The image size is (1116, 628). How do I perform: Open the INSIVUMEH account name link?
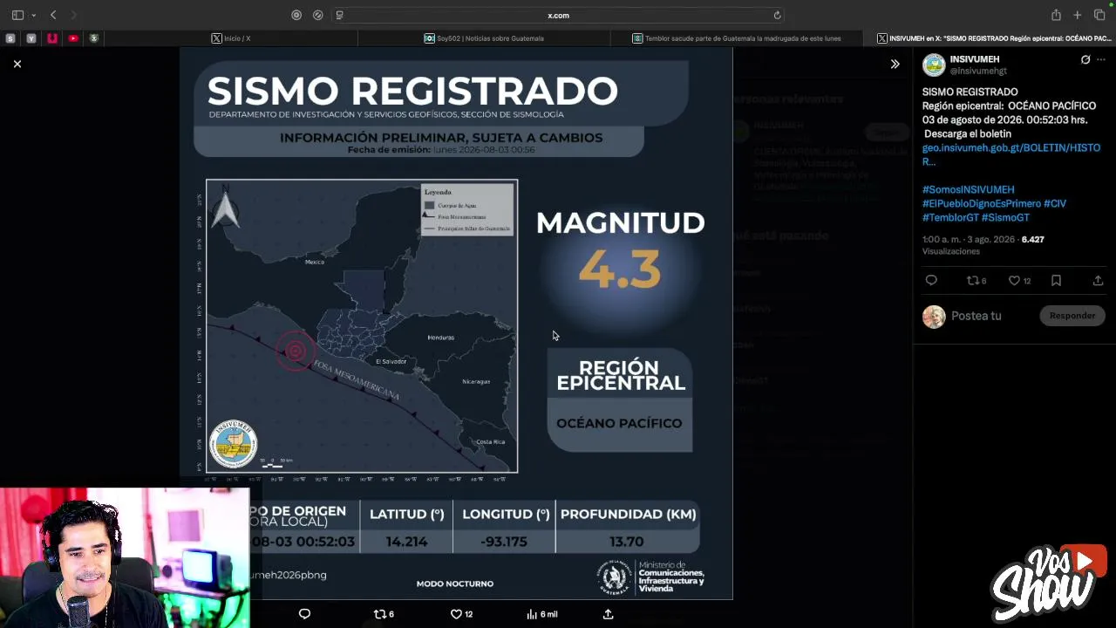975,59
